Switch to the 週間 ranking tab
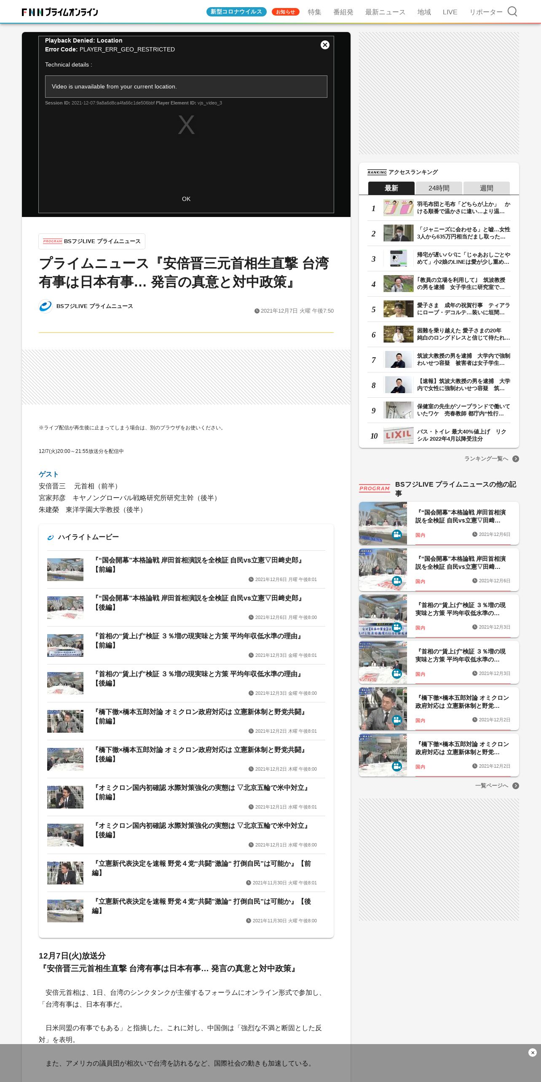The image size is (541, 1082). point(486,188)
